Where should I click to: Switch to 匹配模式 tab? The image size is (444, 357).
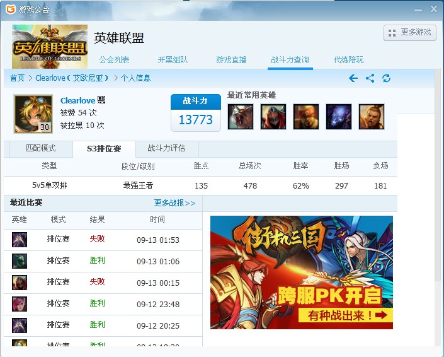(x=41, y=148)
